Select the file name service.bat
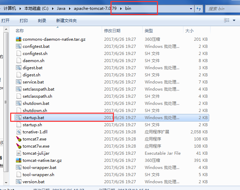 (33, 82)
